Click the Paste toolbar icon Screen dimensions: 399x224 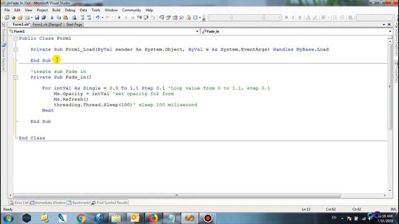click(x=65, y=17)
